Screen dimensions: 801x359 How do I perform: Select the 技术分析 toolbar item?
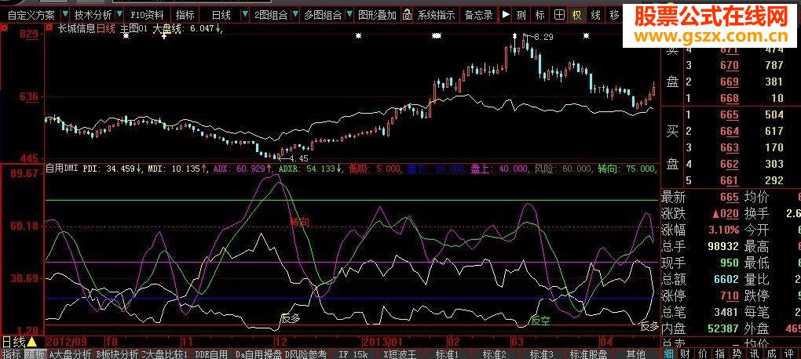click(x=93, y=15)
